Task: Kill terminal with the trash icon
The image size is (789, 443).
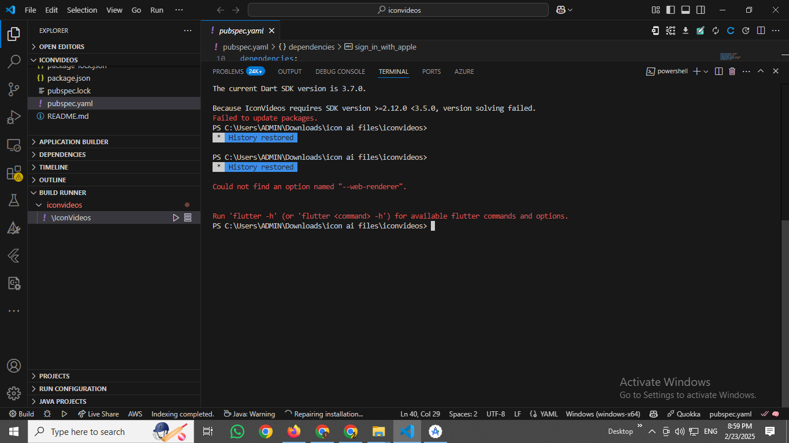Action: 732,72
